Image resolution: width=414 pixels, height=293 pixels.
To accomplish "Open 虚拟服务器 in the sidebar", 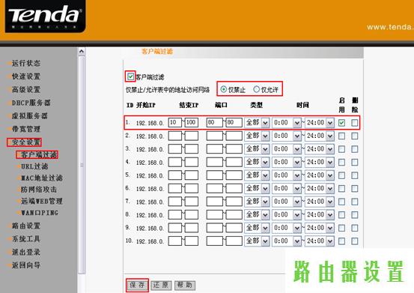I will tap(30, 115).
